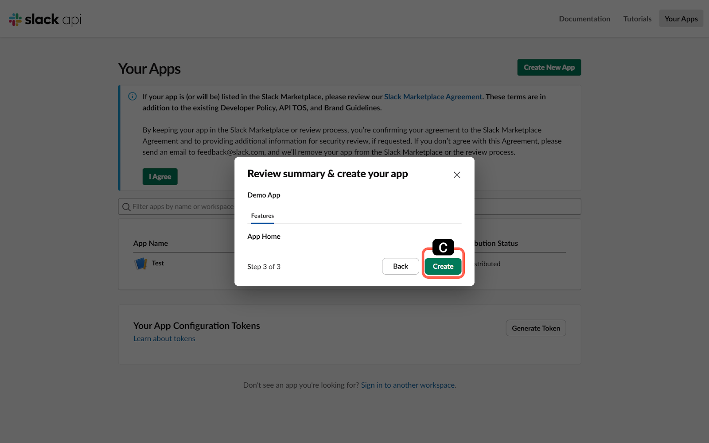709x443 pixels.
Task: Click the info icon in the banner
Action: click(x=132, y=97)
